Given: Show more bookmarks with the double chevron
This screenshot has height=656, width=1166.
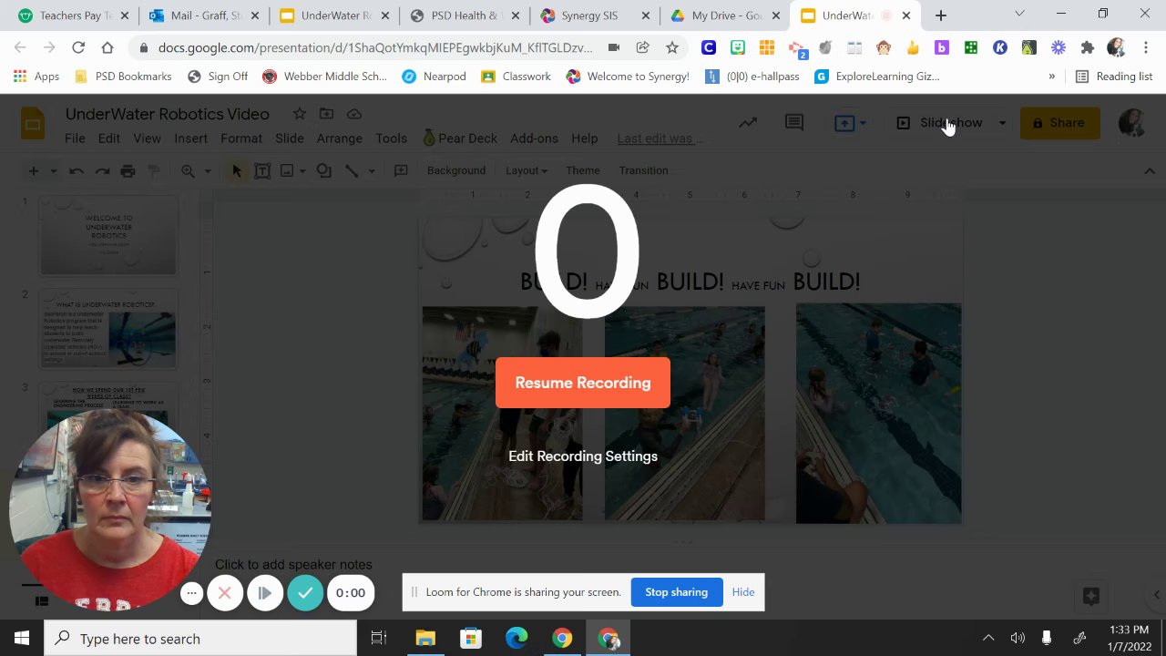Looking at the screenshot, I should tap(1052, 77).
